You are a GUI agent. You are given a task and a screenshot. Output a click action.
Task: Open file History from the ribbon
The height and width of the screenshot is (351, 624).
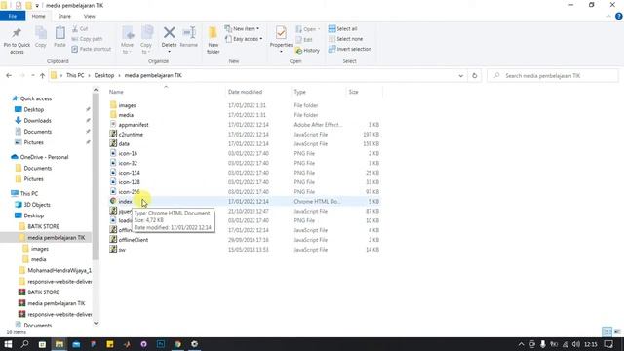[308, 51]
